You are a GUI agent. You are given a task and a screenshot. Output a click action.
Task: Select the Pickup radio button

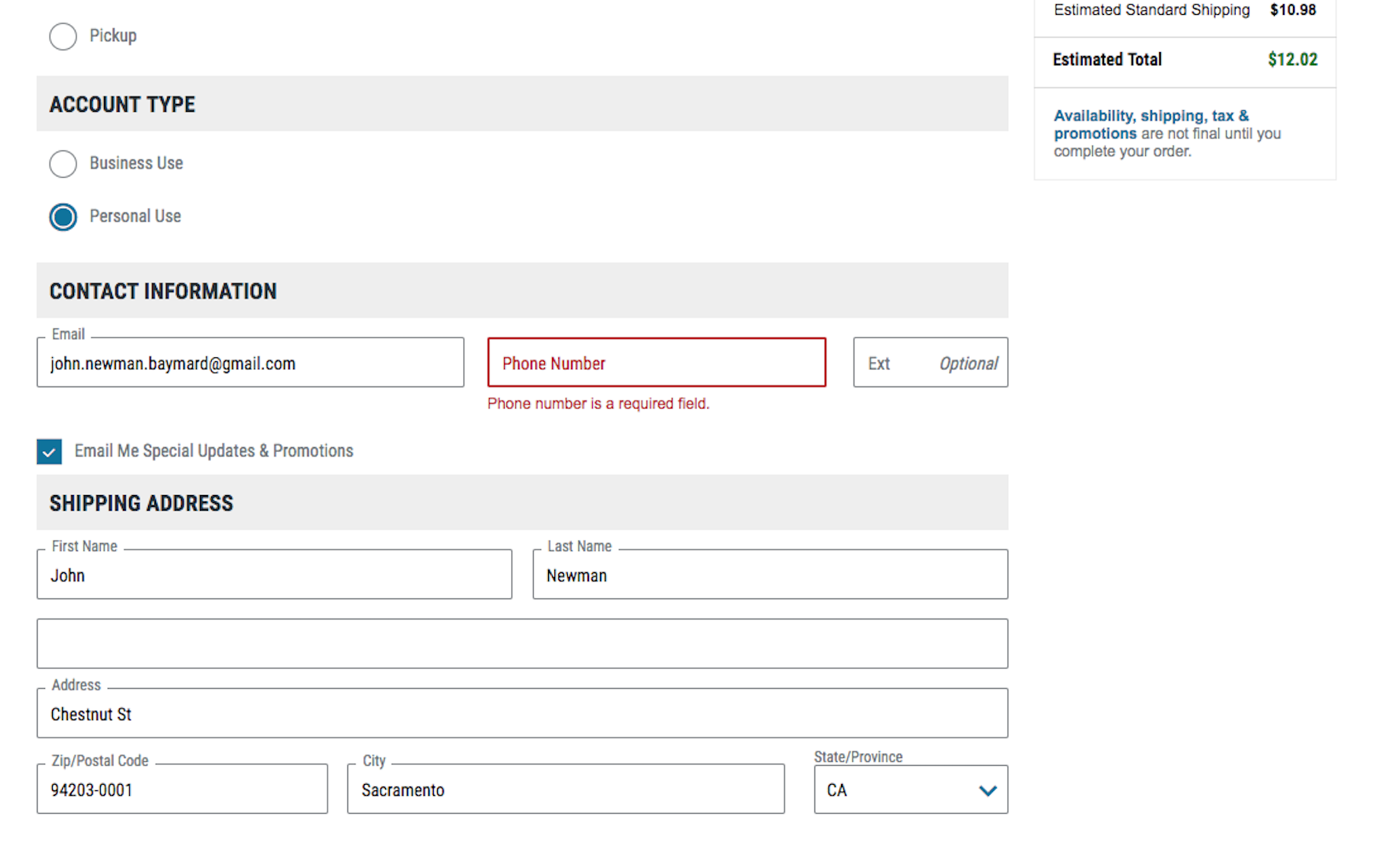pos(63,36)
